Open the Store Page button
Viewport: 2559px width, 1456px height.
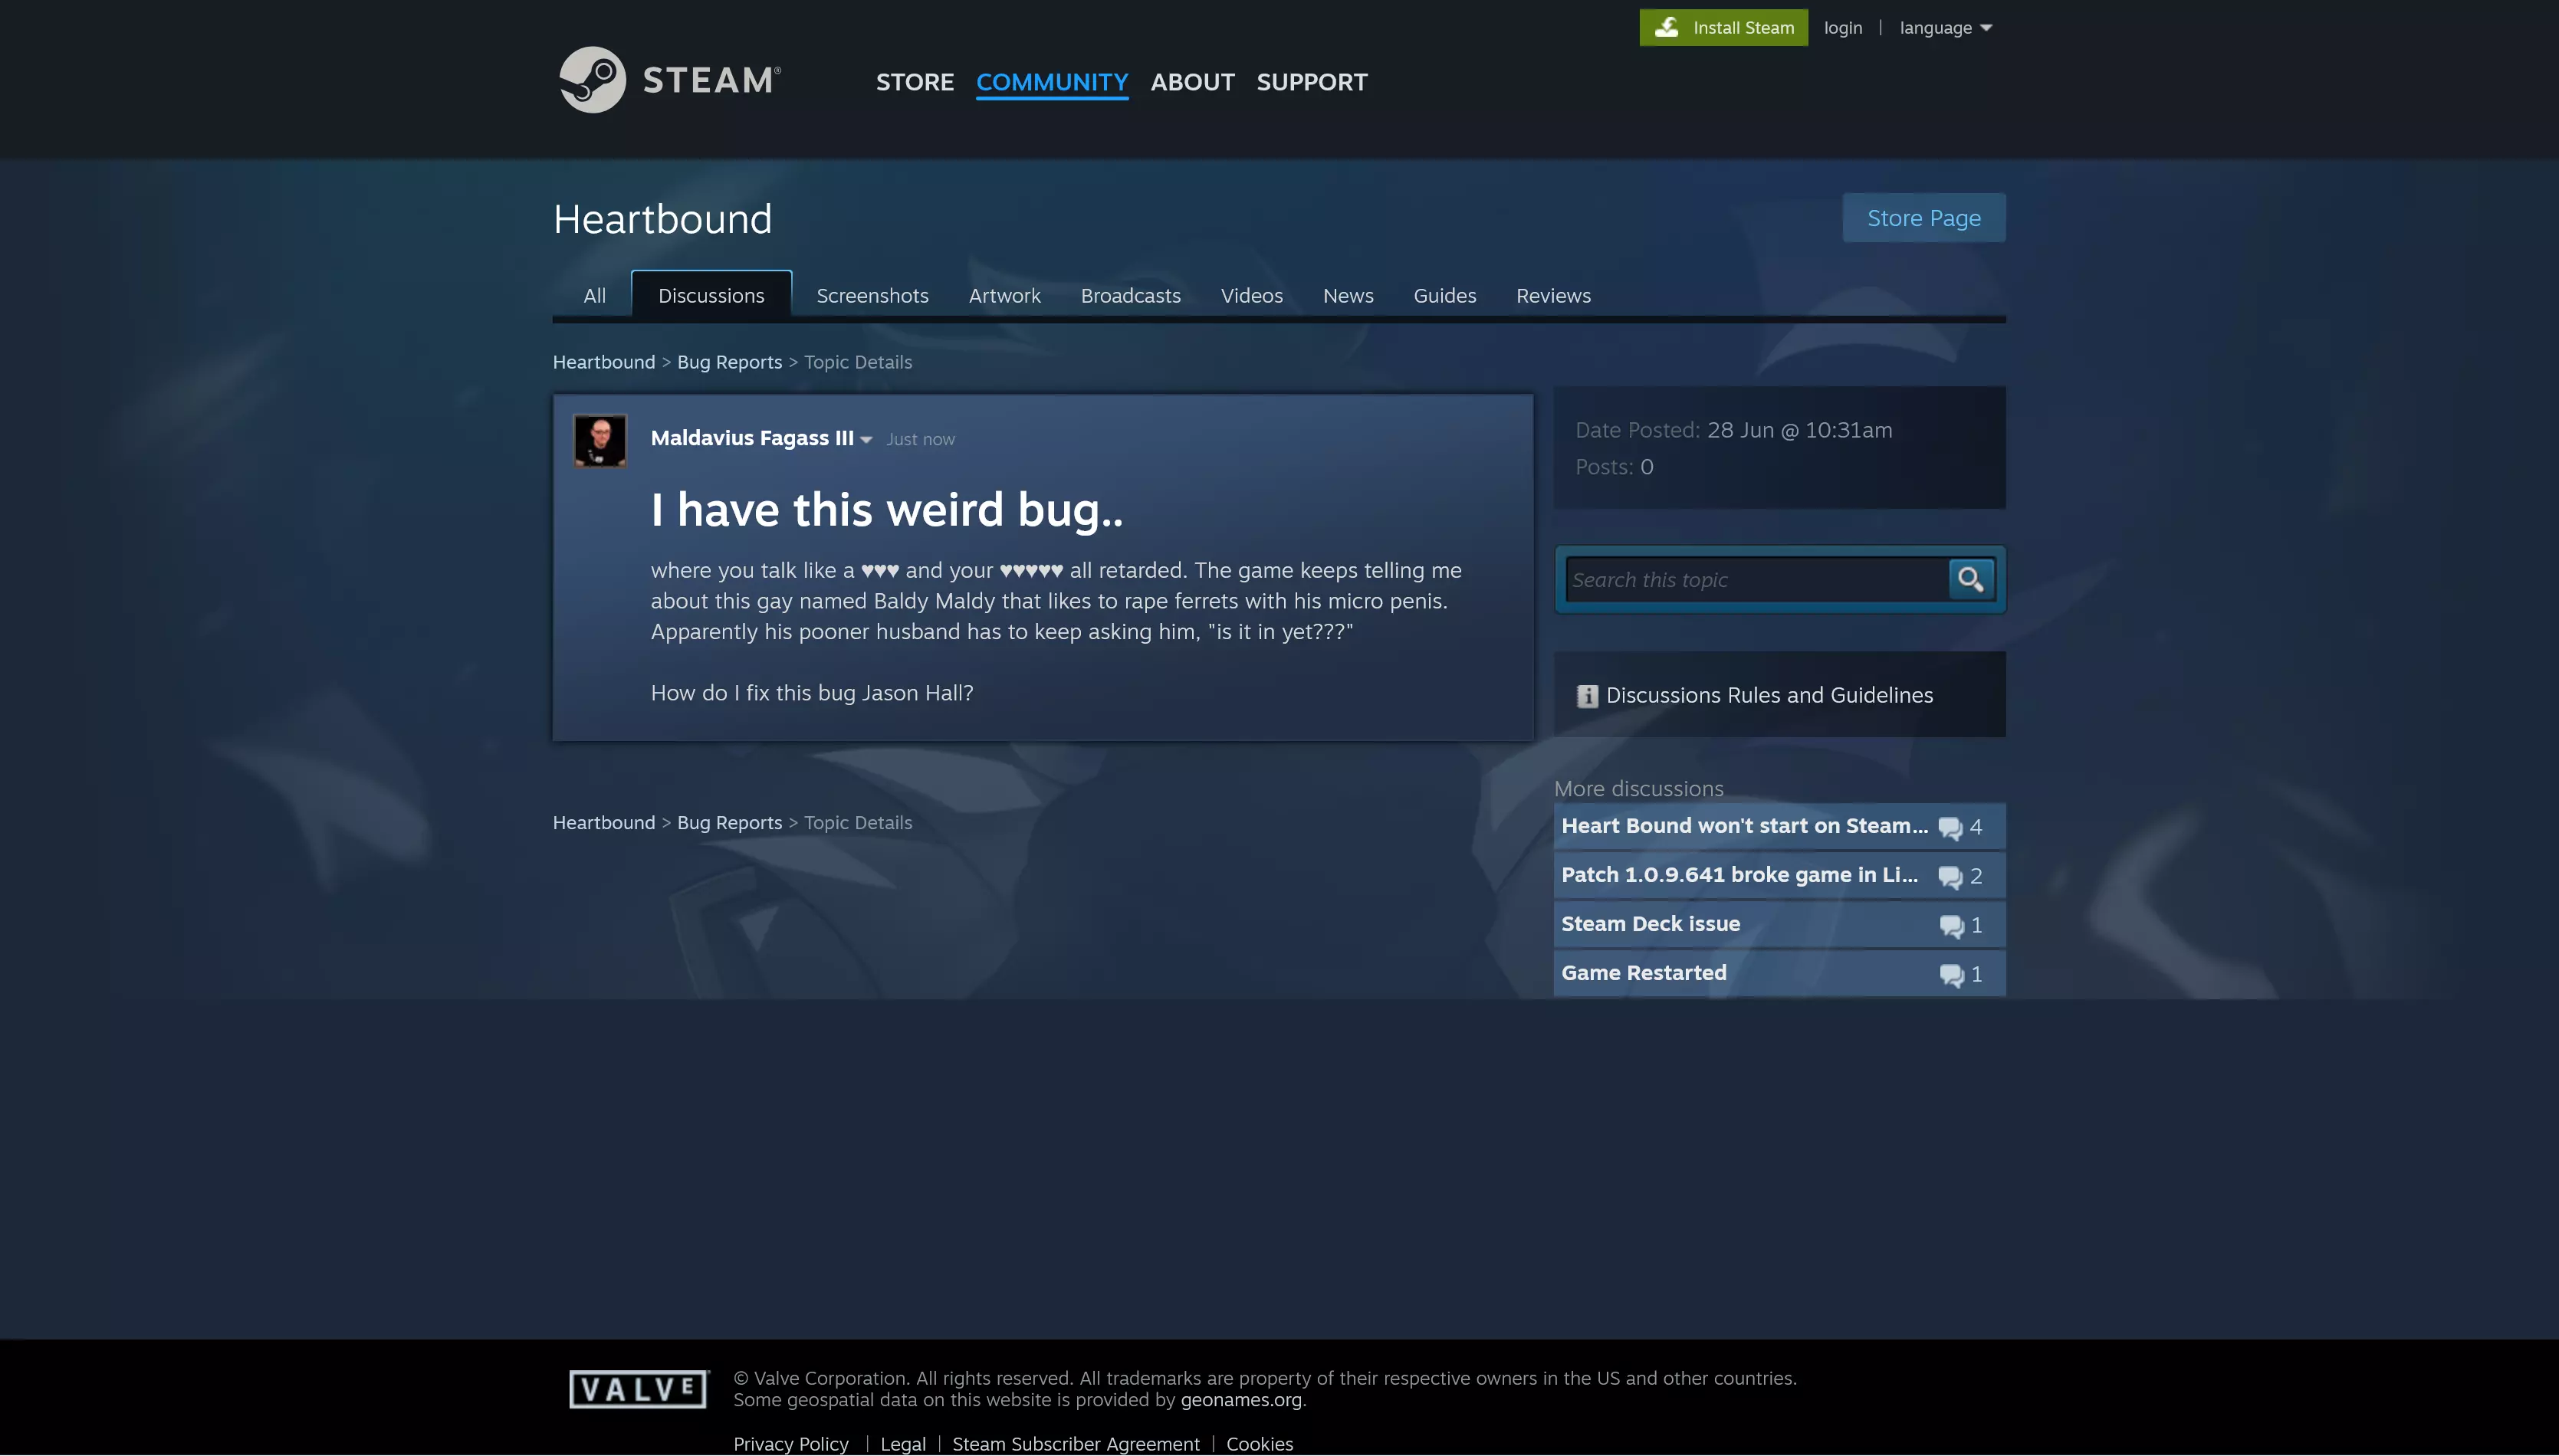click(x=1923, y=218)
